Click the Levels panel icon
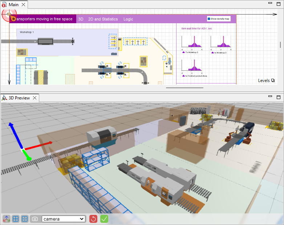Screen dimensions: 284x225 273,81
